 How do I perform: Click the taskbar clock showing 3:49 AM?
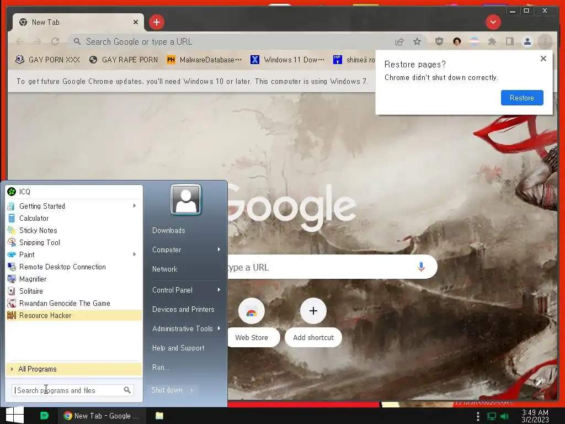(x=535, y=416)
